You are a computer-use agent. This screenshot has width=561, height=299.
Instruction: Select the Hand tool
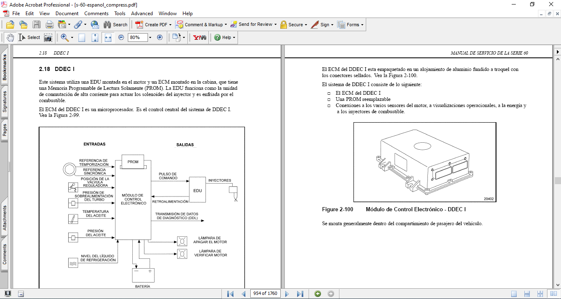(x=10, y=37)
